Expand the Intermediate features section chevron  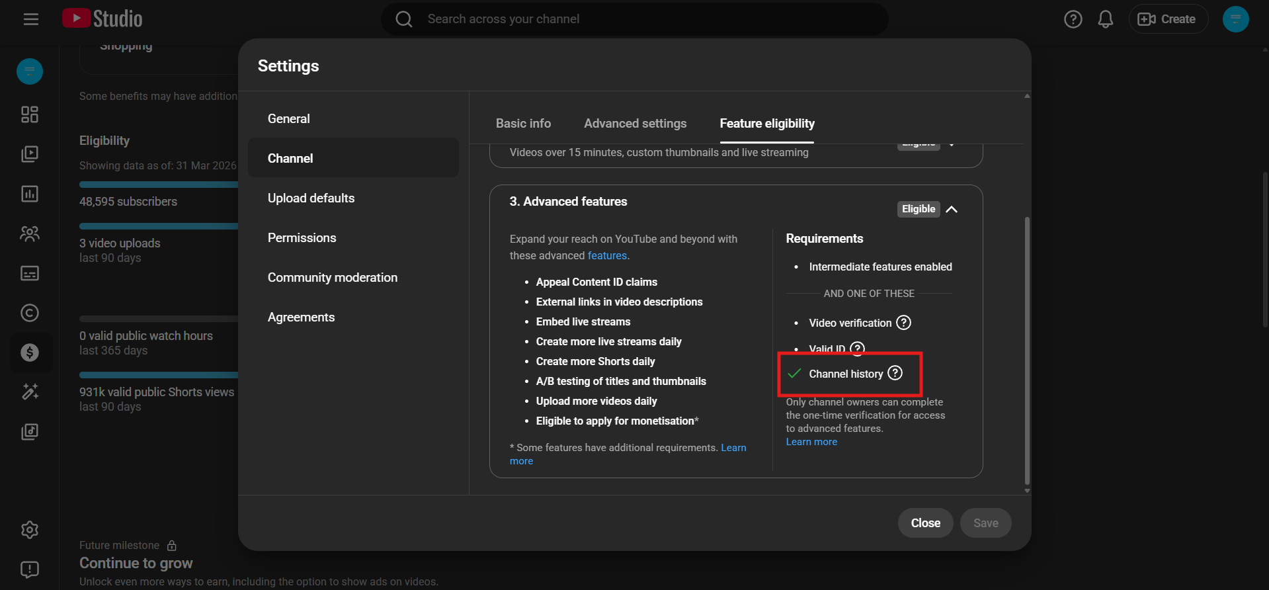pos(952,144)
